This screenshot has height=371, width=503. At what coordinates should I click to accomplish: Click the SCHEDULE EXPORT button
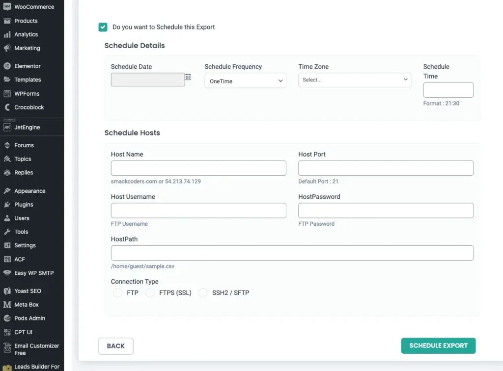coord(438,345)
